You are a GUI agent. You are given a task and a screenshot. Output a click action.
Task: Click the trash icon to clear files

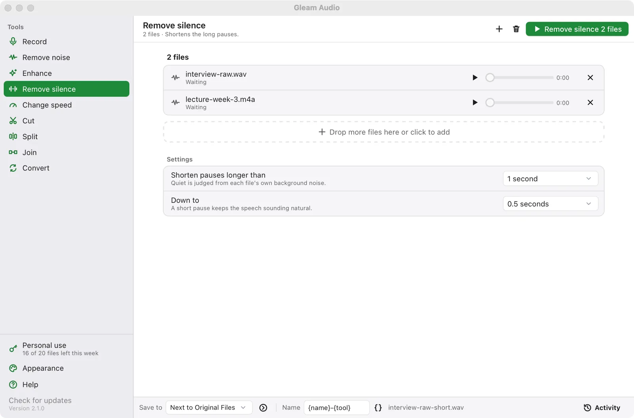click(516, 29)
